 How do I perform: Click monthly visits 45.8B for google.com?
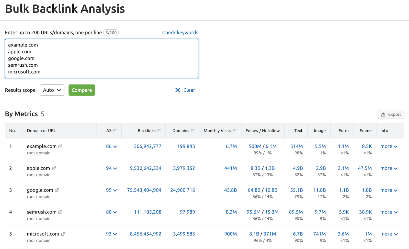coord(231,190)
